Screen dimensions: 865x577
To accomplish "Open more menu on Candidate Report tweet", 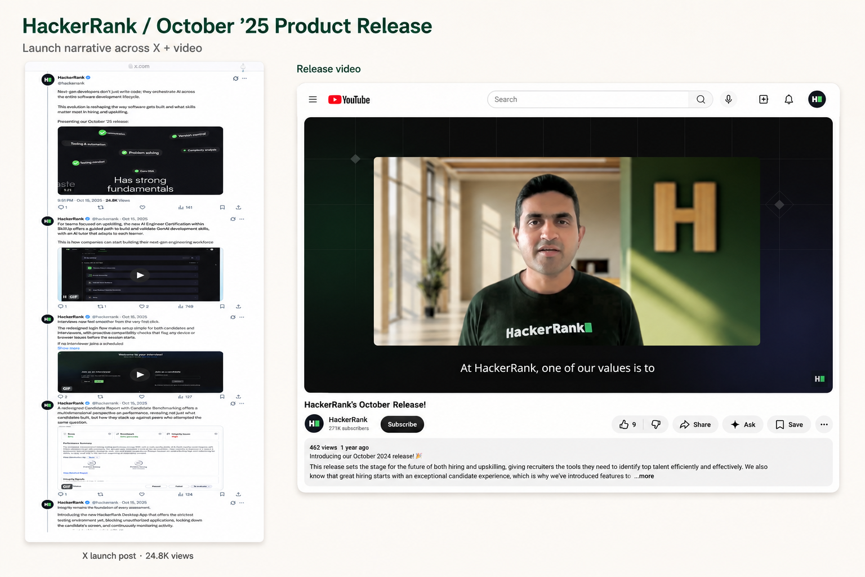I will (x=242, y=403).
